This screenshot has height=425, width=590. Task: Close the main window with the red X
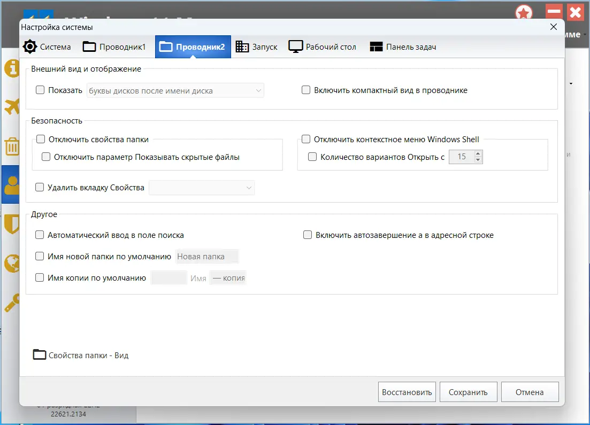[x=576, y=12]
